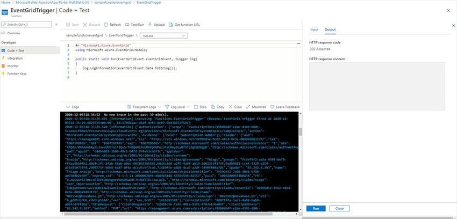Open Integration lightning icon item

[3, 58]
